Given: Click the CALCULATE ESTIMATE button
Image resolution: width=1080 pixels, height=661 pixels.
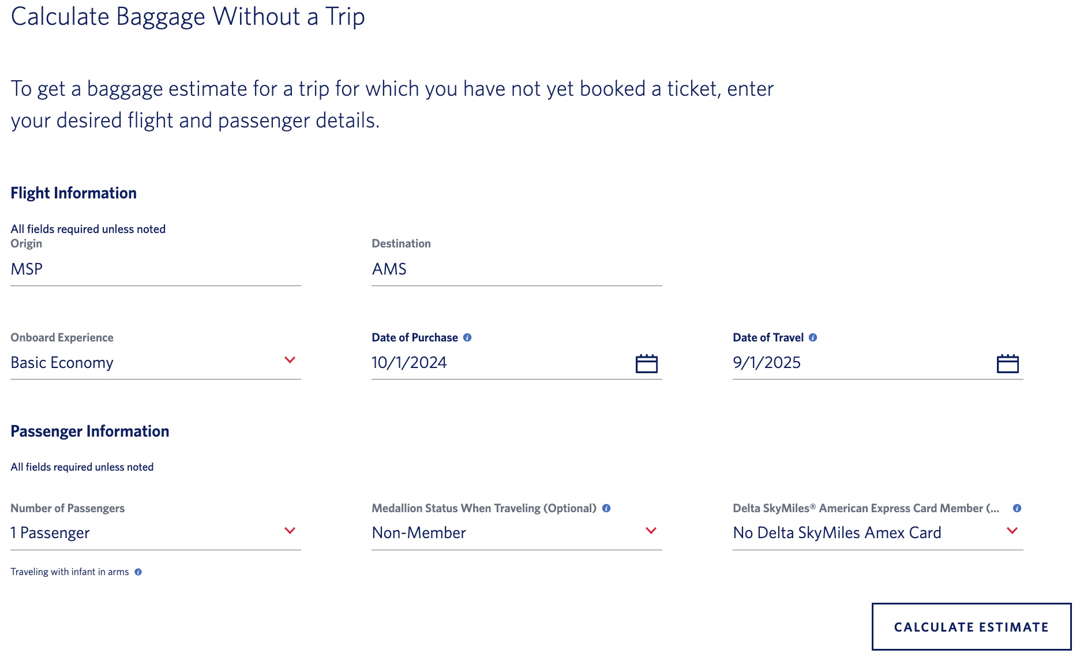Looking at the screenshot, I should click(x=971, y=626).
